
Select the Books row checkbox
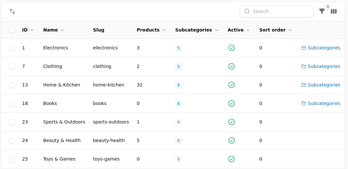[12, 104]
